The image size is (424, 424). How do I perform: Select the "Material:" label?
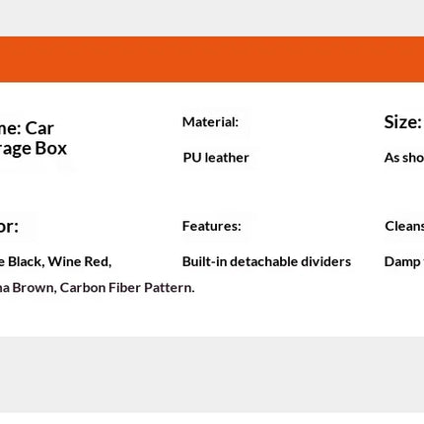click(210, 122)
